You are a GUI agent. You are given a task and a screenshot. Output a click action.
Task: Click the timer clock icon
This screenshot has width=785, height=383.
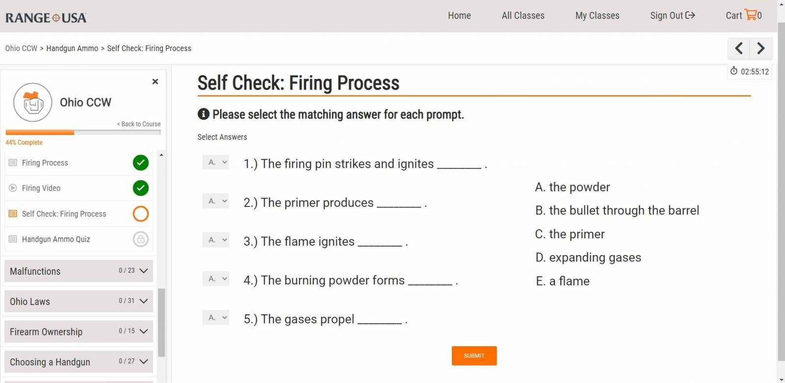click(734, 71)
